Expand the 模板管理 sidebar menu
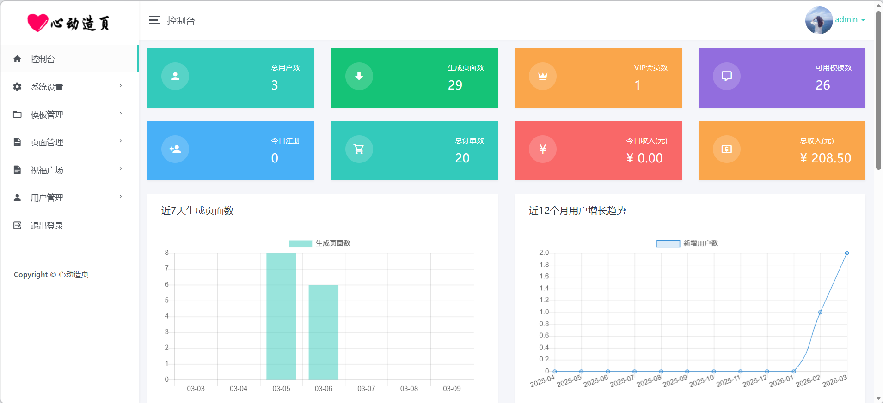 (69, 114)
